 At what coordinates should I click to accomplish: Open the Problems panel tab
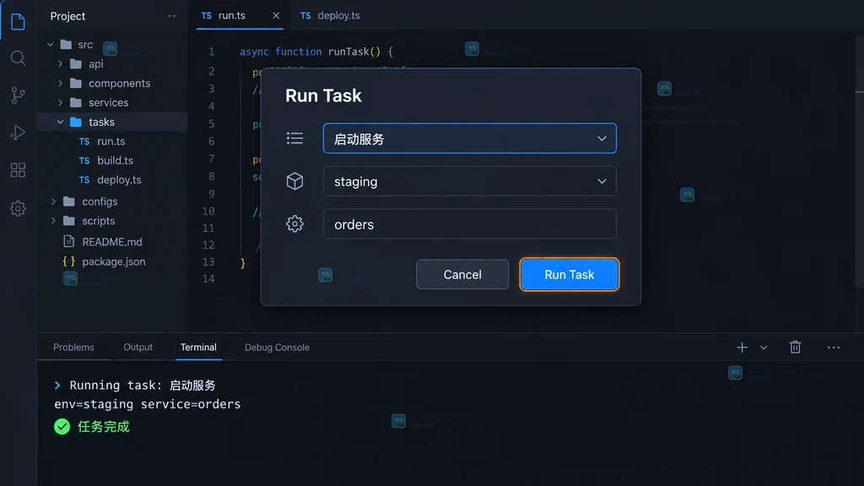click(74, 347)
